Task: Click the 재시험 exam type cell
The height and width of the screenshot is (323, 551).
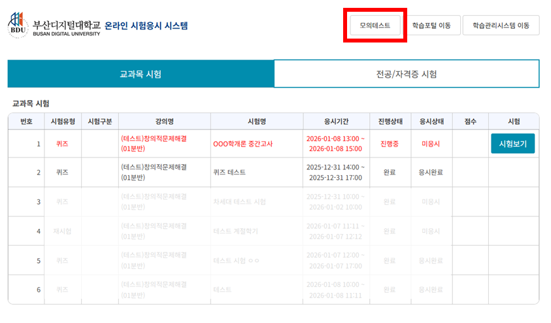Action: [62, 231]
